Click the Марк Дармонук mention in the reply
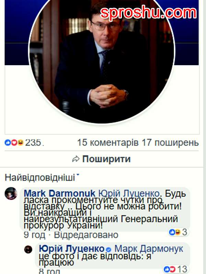Screen dimensions: 206x274 (x=149, y=248)
